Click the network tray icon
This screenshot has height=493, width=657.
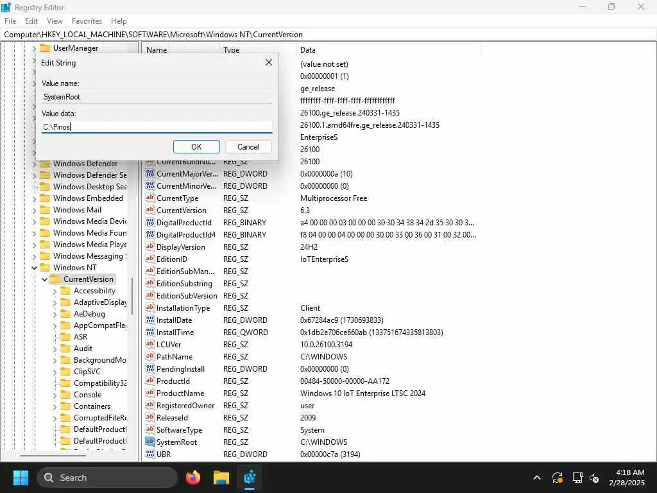click(x=577, y=478)
